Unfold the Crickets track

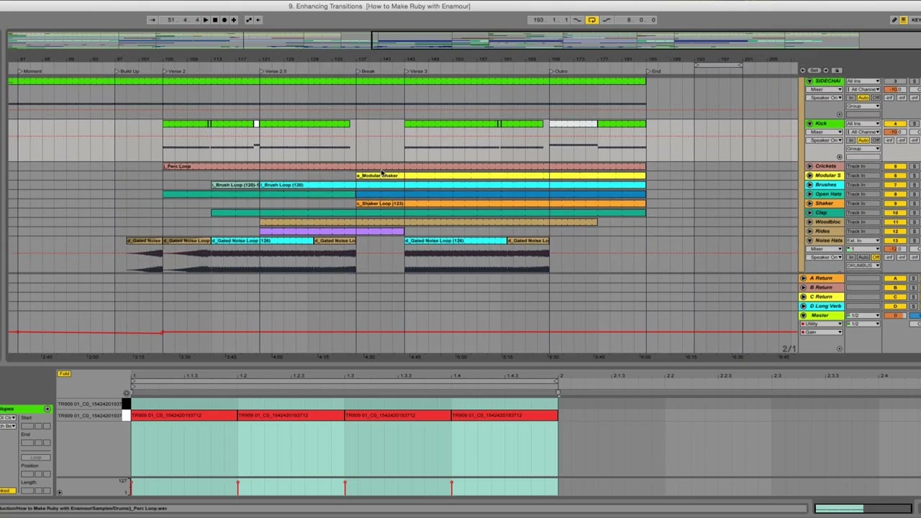[x=809, y=166]
